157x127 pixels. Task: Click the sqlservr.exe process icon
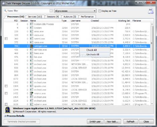32,104
